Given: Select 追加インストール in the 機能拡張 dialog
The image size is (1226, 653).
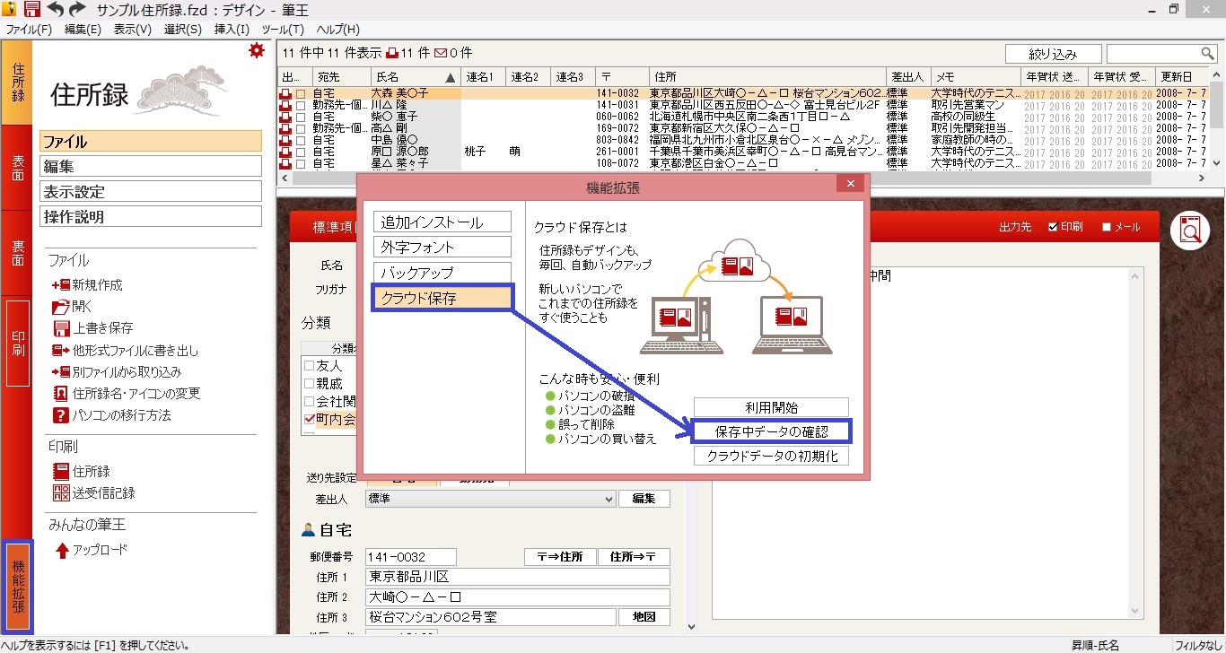Looking at the screenshot, I should [442, 222].
